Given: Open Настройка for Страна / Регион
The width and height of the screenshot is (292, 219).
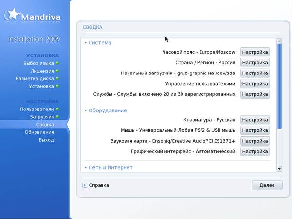Looking at the screenshot, I should click(x=255, y=63).
